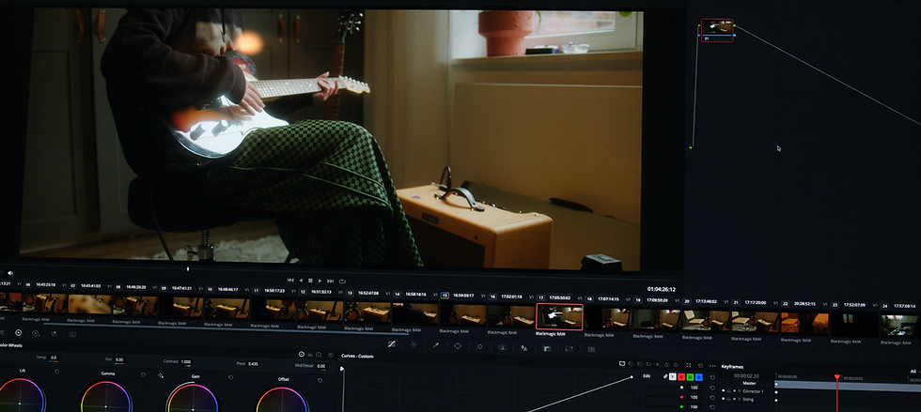
Task: Reset all custom curves
Action: coord(701,366)
